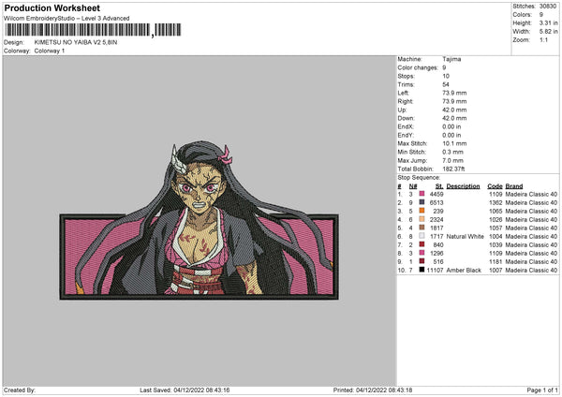This screenshot has height=397, width=562.
Task: Click the Max Jump value '7.0 mm'
Action: (x=452, y=160)
